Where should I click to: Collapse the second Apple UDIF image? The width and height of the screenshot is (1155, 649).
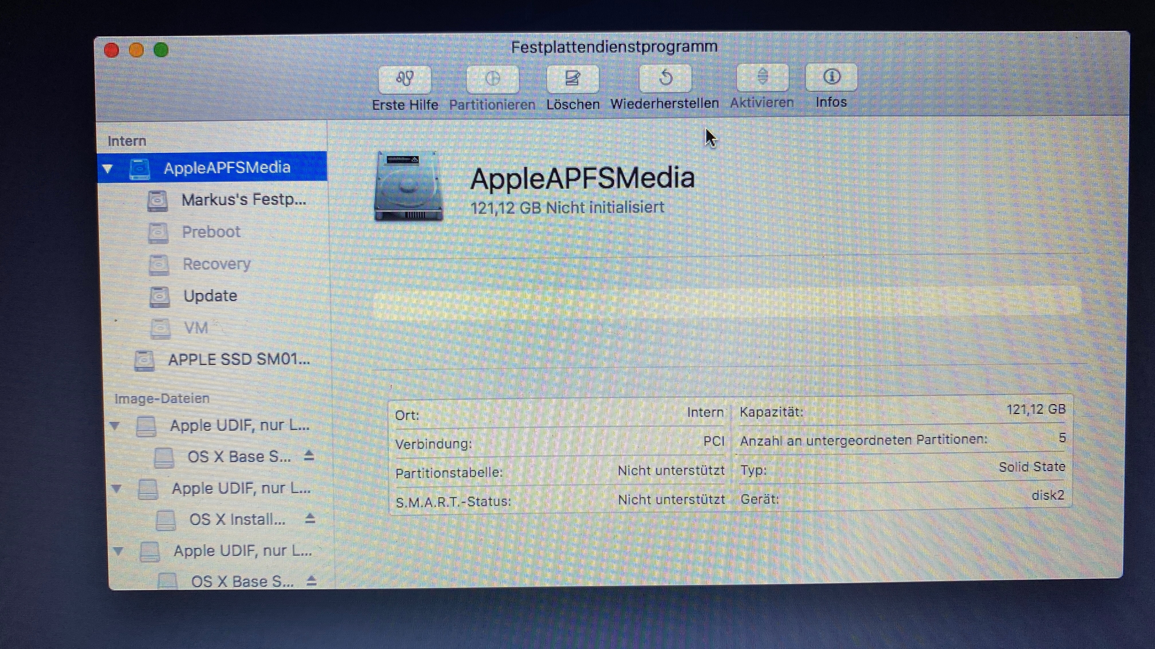pyautogui.click(x=117, y=488)
